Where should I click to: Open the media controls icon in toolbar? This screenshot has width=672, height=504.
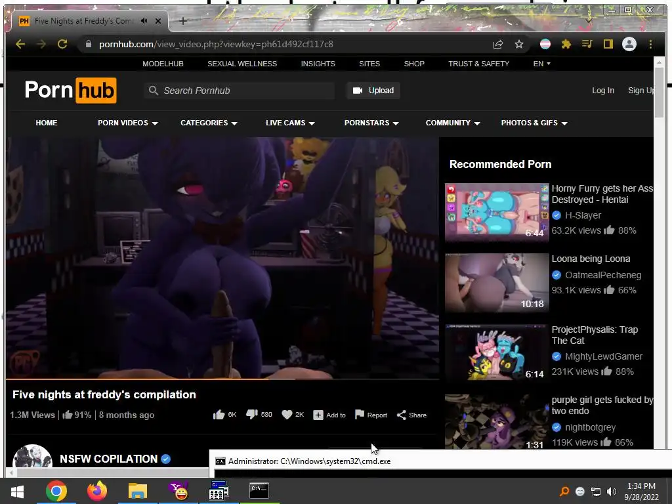pos(587,44)
